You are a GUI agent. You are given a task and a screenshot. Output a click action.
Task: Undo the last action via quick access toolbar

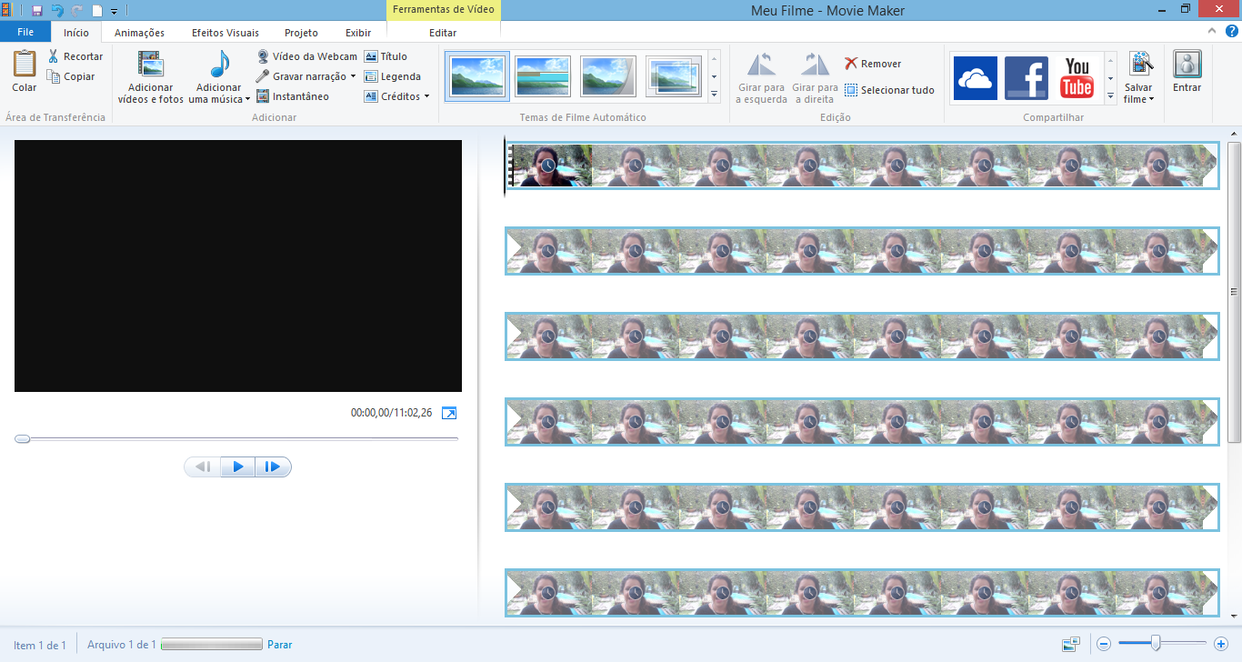[57, 11]
